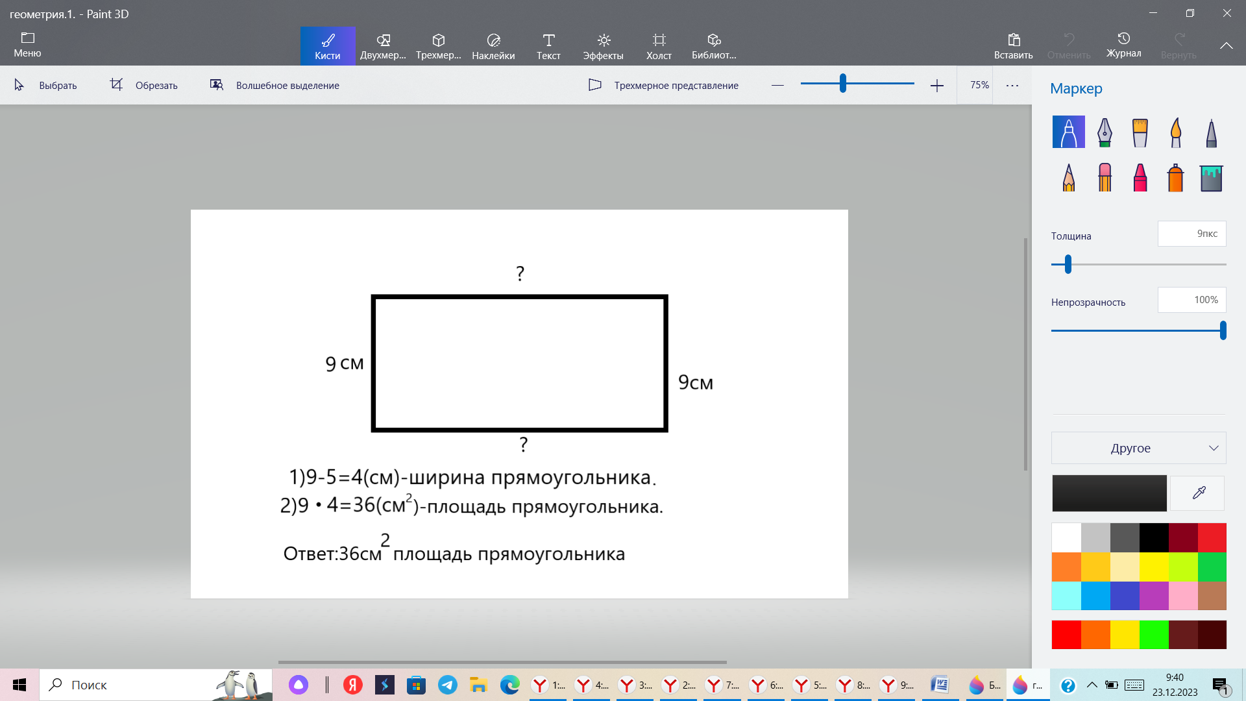
Task: Click the horizontal canvas scrollbar
Action: (502, 662)
